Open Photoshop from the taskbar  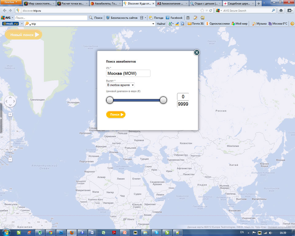(x=61, y=233)
